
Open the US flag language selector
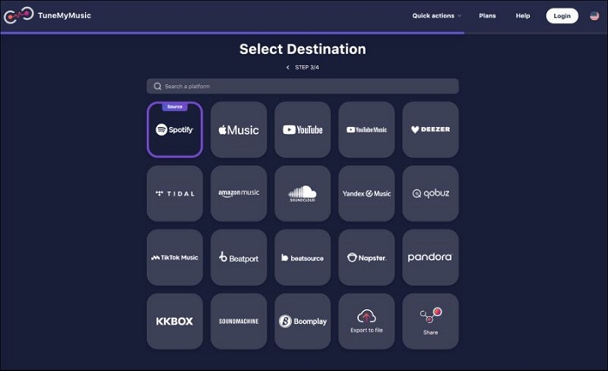tap(594, 16)
